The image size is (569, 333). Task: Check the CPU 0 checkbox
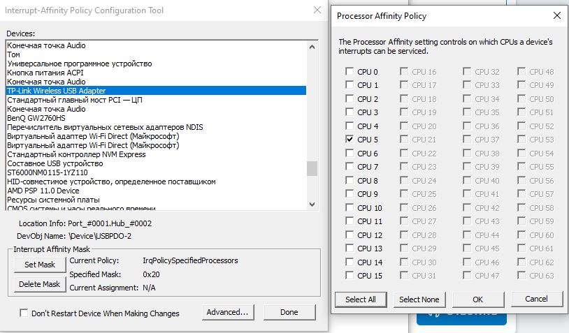pos(350,72)
